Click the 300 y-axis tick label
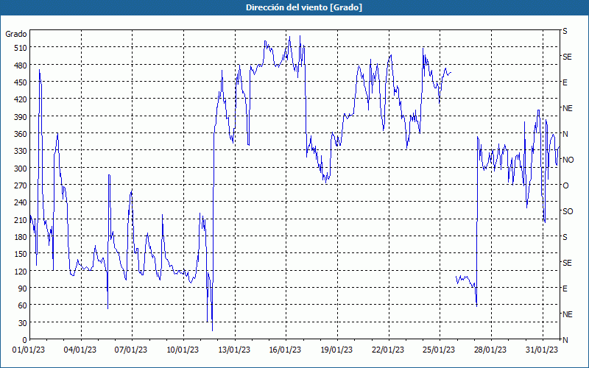The image size is (589, 368). coord(21,169)
